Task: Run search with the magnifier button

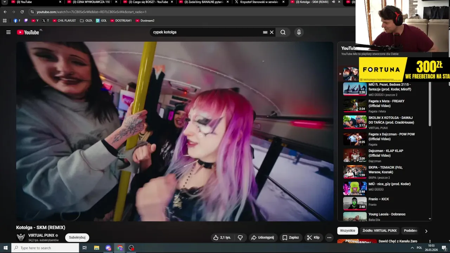Action: tap(283, 32)
